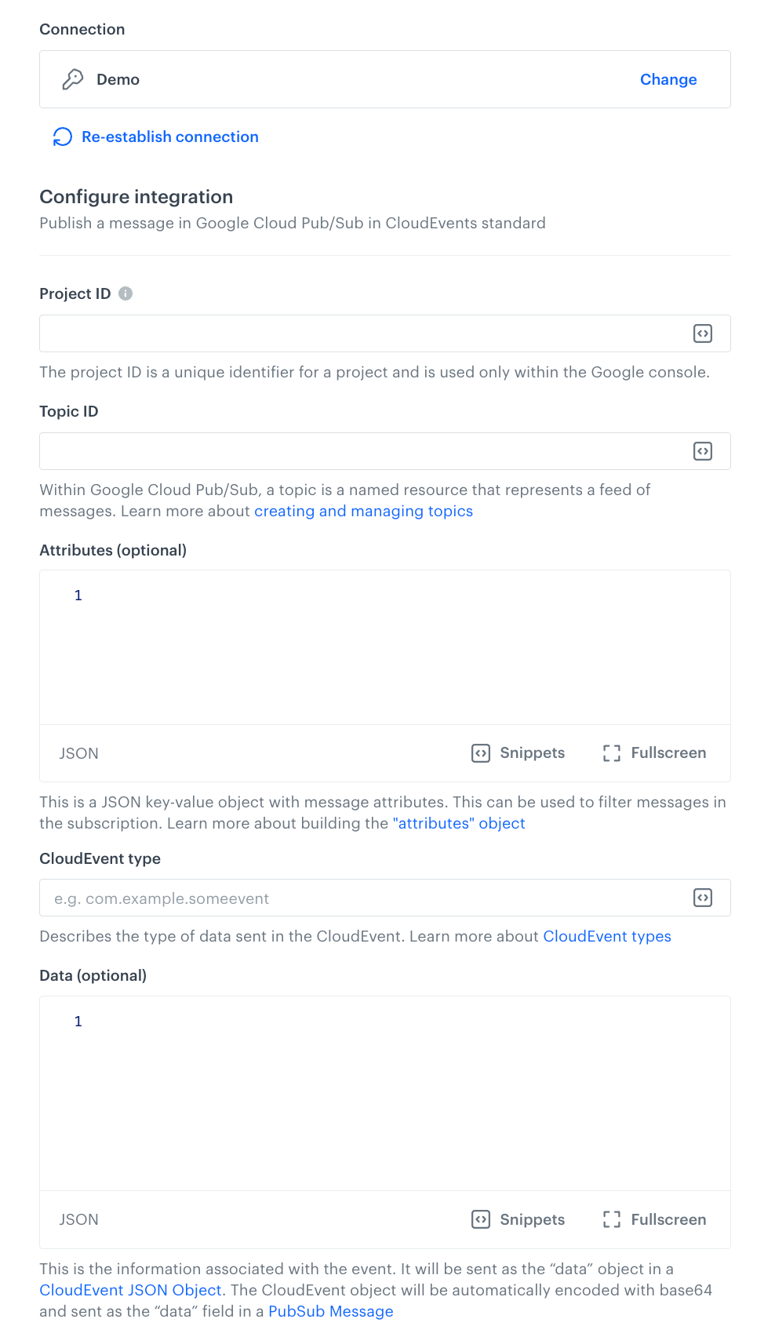This screenshot has height=1337, width=775.
Task: Open the CloudEvent types link
Action: pyautogui.click(x=607, y=935)
